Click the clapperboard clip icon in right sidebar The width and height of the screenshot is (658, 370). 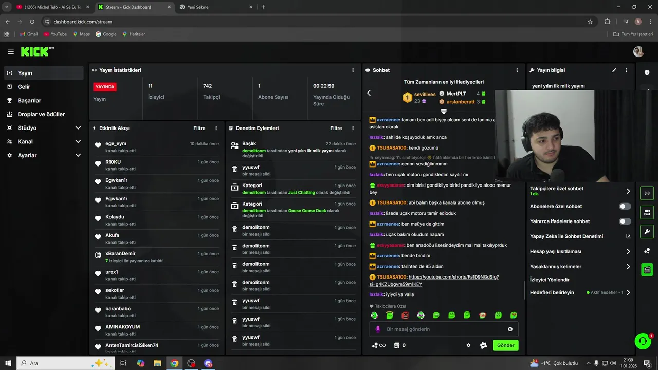tap(647, 269)
